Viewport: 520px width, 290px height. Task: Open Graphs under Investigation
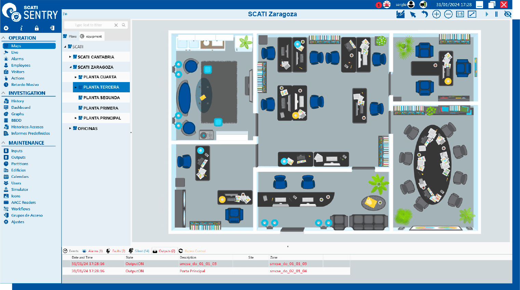point(17,114)
